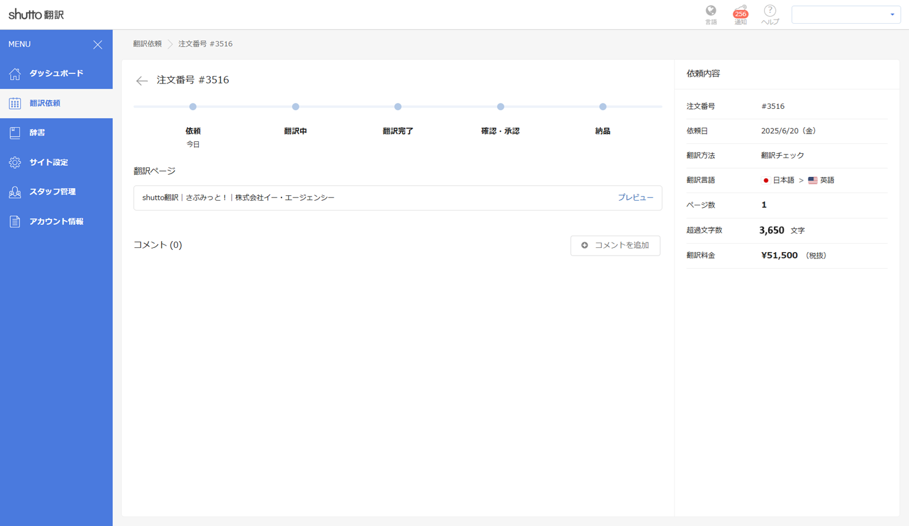Click 翻訳依頼 breadcrumb link
The width and height of the screenshot is (909, 526).
(x=147, y=44)
